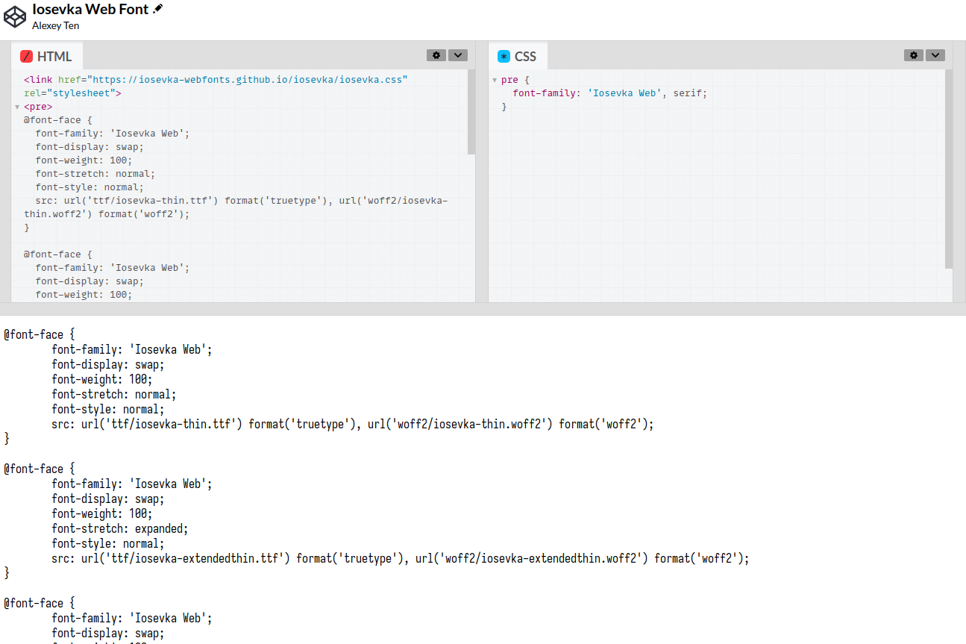The height and width of the screenshot is (644, 966).
Task: Open the HTML panel chevron dropdown
Action: (458, 54)
